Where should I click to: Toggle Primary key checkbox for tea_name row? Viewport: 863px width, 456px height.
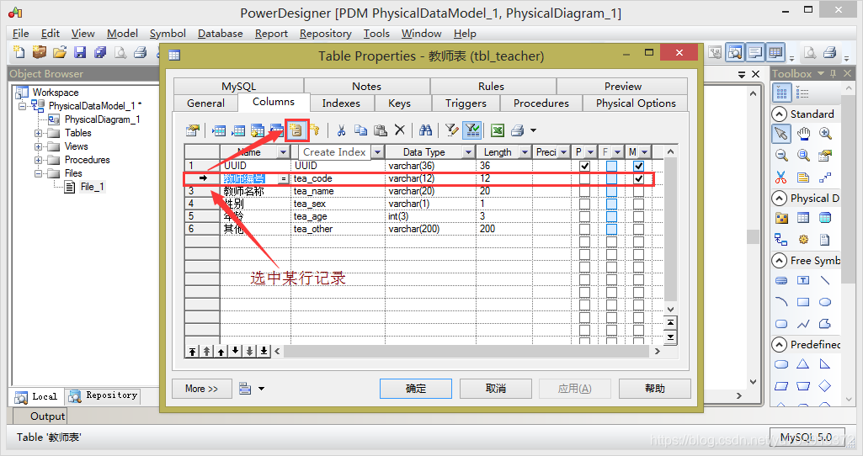[584, 191]
